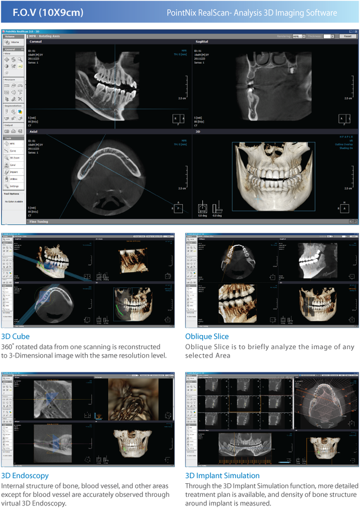Screen dimensions: 361x516
Task: Click the Reset button
Action: point(347,36)
